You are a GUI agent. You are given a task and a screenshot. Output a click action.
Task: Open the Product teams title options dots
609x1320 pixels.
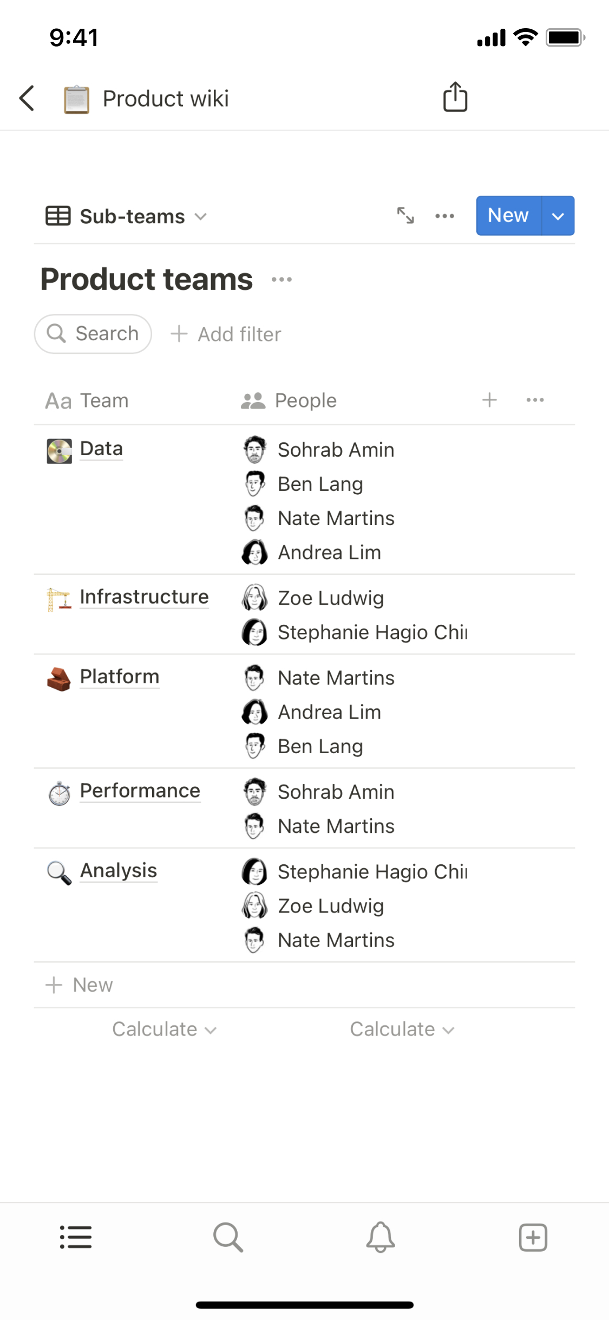281,280
